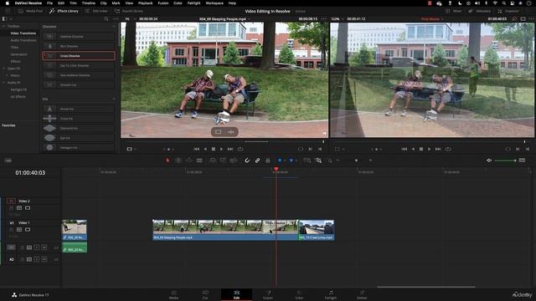Expand the Filters tree item
536x301 pixels.
[x=7, y=75]
